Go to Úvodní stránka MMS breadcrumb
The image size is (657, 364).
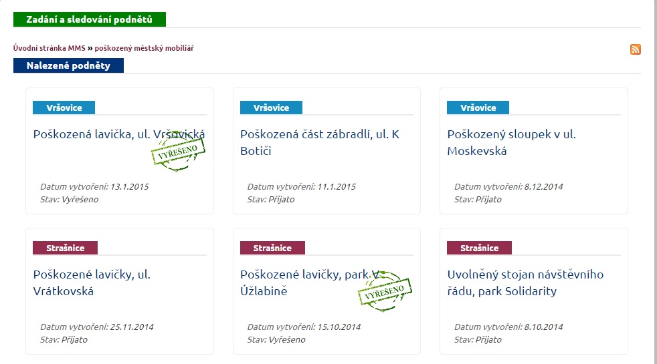point(50,48)
